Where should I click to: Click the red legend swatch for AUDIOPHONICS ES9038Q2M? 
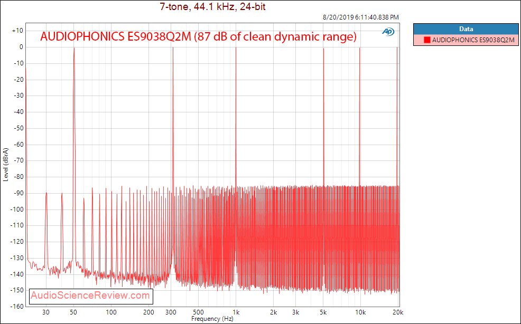427,40
